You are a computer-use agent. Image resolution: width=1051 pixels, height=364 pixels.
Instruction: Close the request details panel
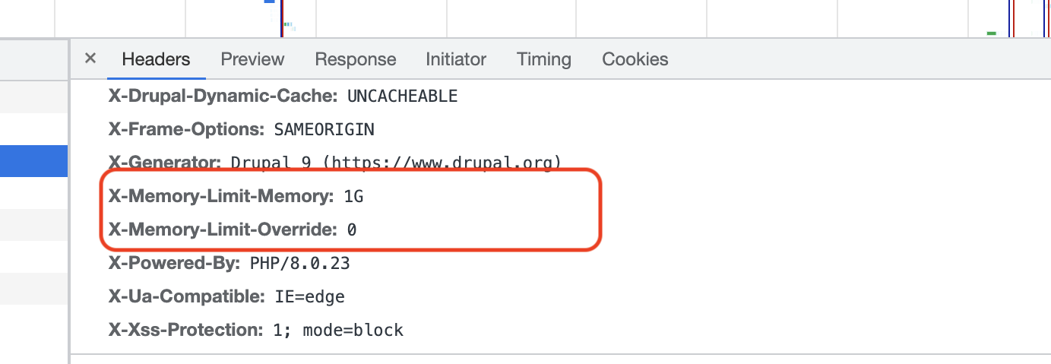click(x=90, y=59)
